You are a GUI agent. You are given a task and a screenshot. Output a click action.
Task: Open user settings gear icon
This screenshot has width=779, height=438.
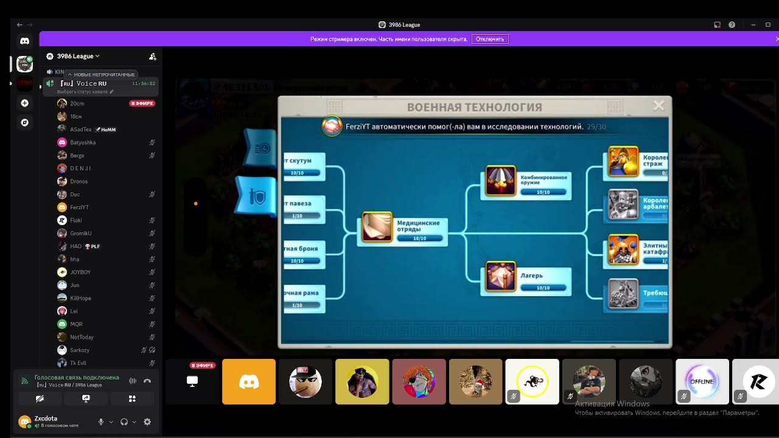tap(147, 422)
